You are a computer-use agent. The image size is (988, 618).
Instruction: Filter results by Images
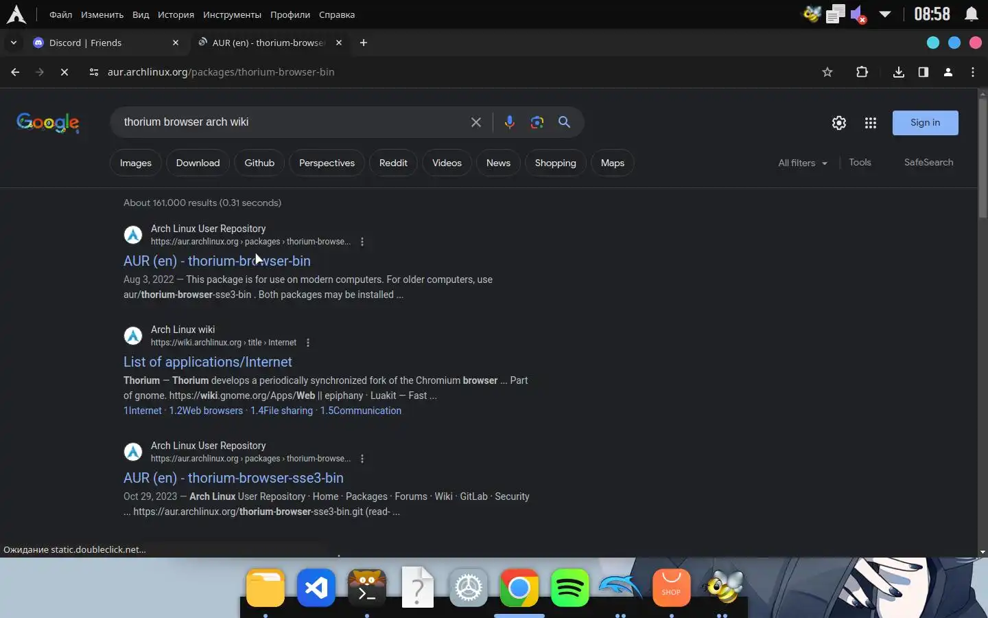click(x=136, y=163)
